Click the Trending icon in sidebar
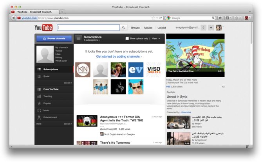 [39, 96]
